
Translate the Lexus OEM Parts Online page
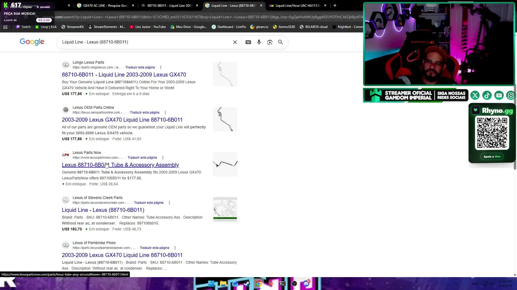tap(145, 112)
